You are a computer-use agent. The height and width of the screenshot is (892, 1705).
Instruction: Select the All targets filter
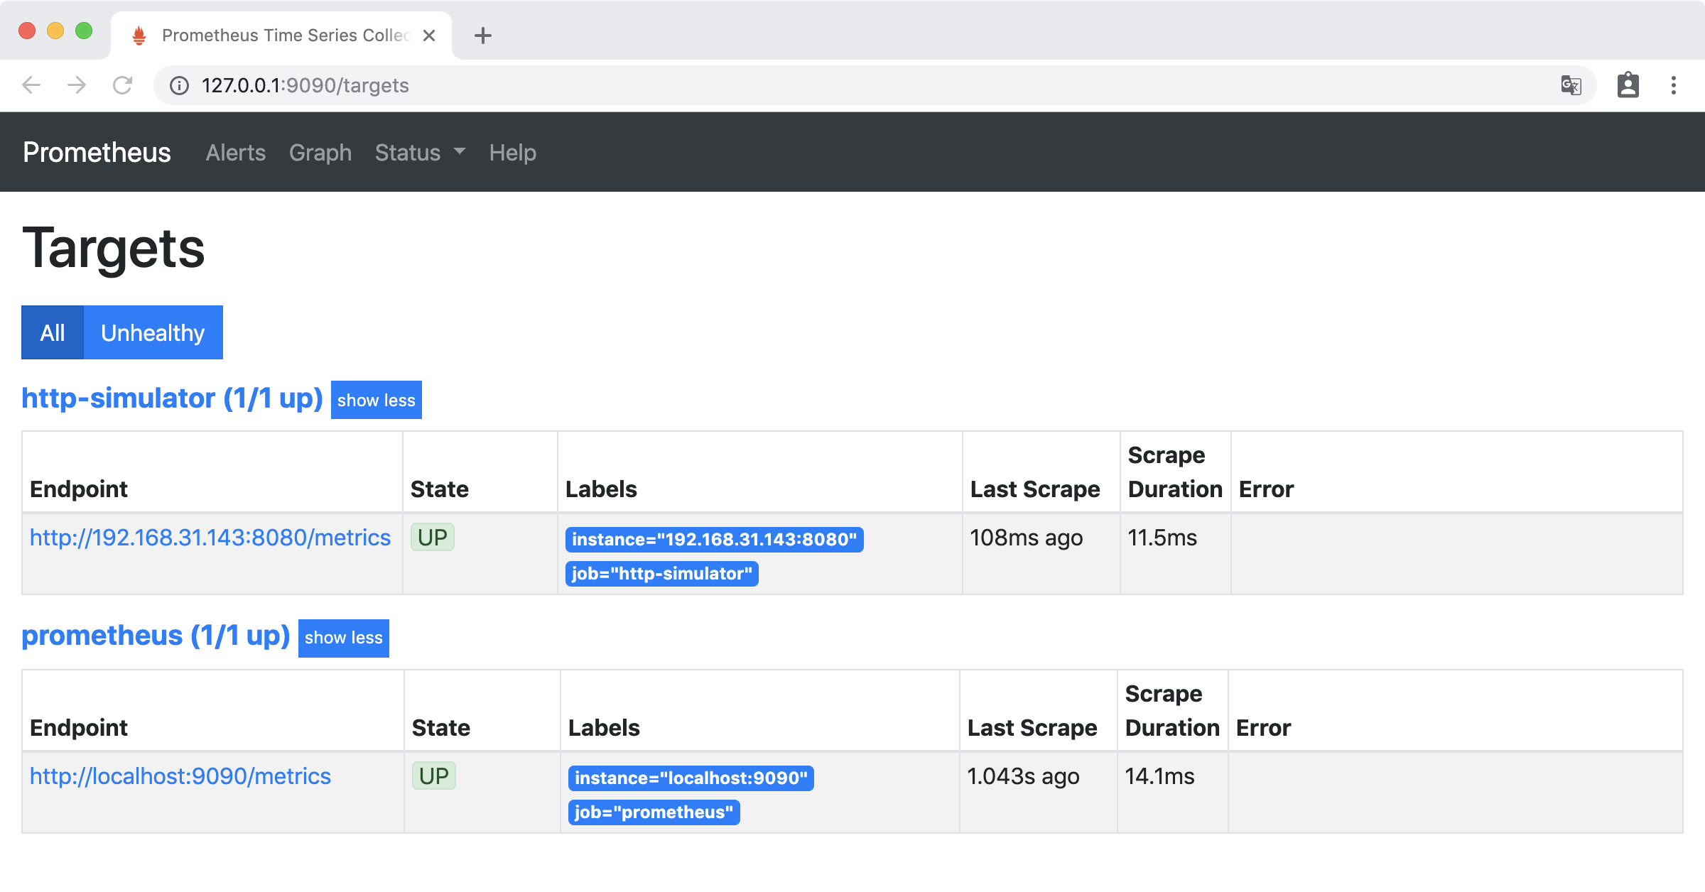pyautogui.click(x=53, y=332)
